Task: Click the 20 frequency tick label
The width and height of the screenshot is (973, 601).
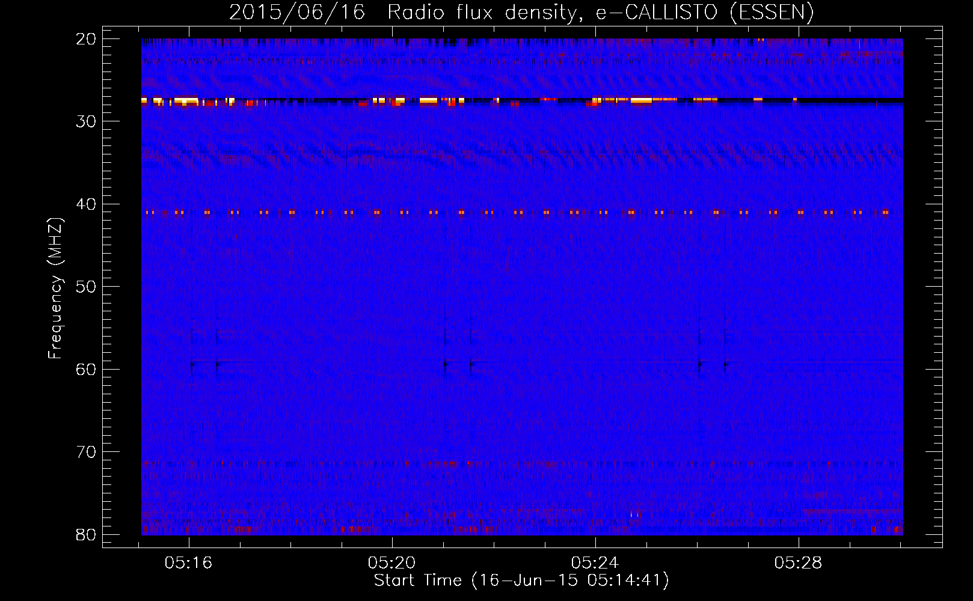Action: [87, 39]
